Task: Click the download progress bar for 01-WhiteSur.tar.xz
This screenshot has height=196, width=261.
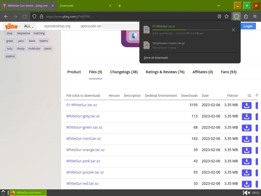Action: pos(188,30)
